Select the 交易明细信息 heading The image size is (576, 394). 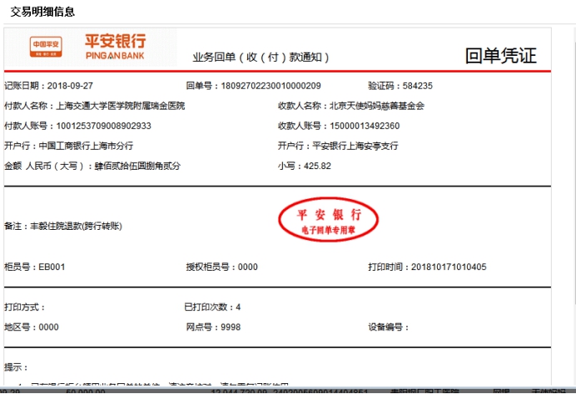click(x=42, y=12)
